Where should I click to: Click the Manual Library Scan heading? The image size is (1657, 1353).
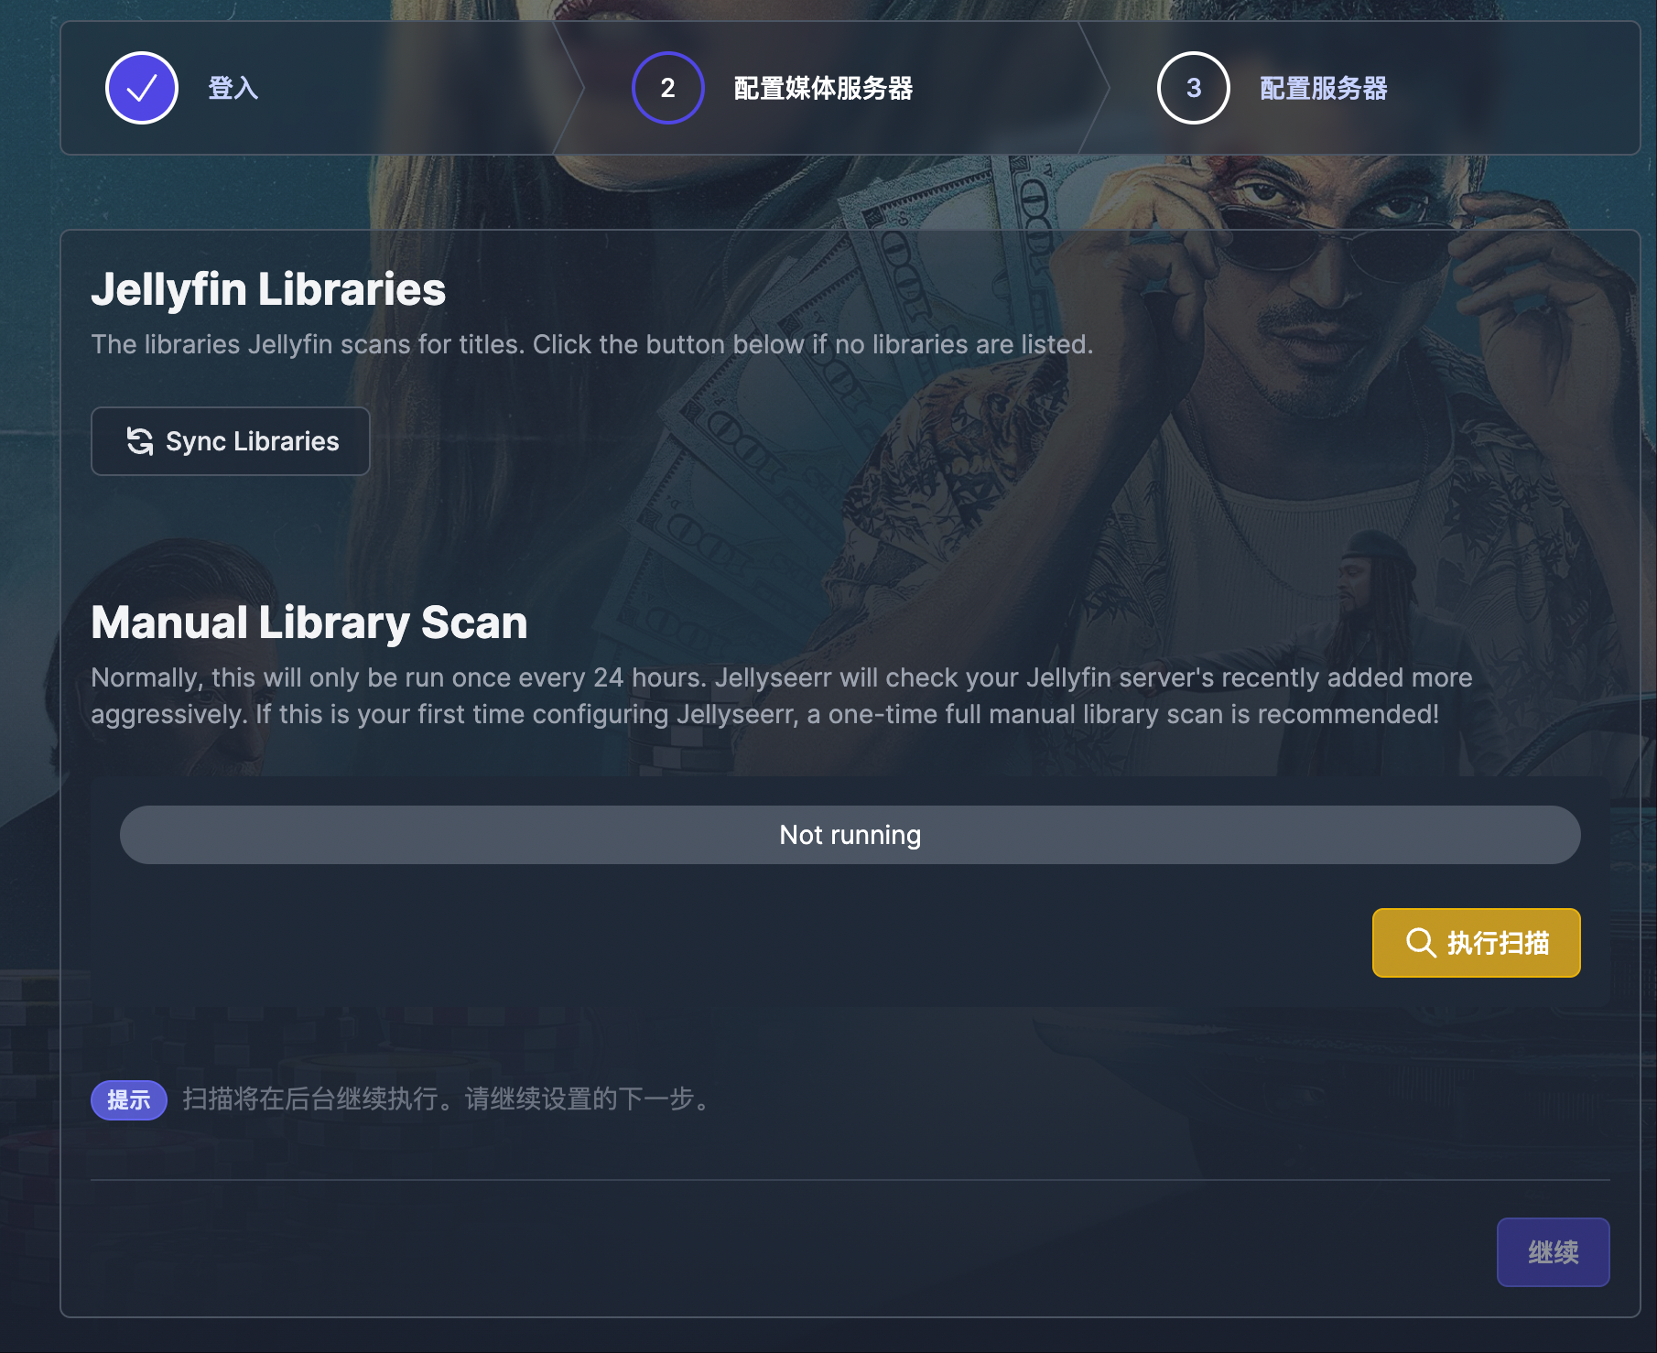pos(309,622)
